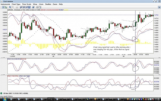Switch to the fx-icon F... taskbar button
Image resolution: width=161 pixels, height=101 pixels.
(x=89, y=99)
